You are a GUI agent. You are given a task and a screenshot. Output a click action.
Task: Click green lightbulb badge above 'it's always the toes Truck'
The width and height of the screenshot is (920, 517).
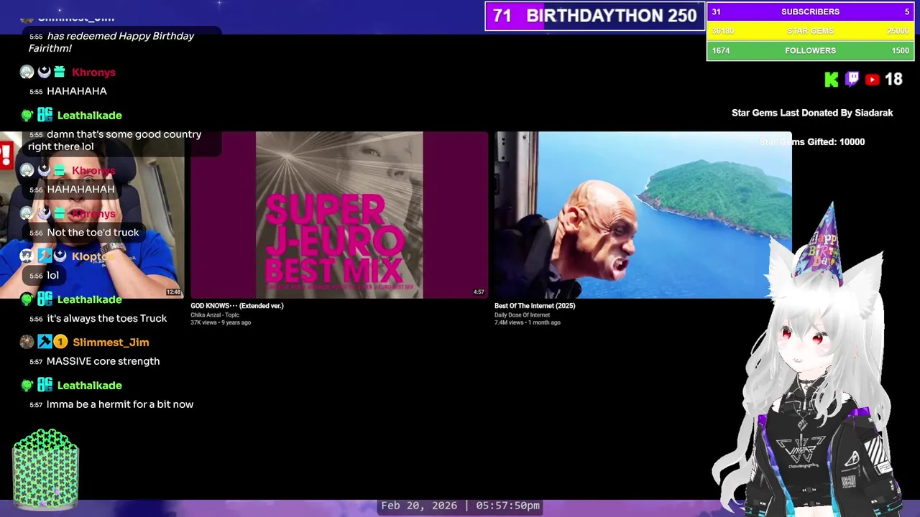(x=27, y=299)
